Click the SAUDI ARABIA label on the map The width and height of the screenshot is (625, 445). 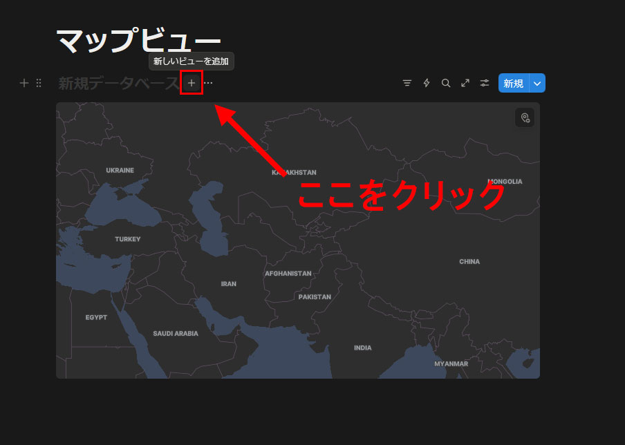176,334
